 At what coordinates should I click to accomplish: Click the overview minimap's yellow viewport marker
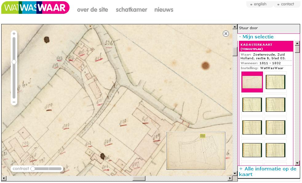click(203, 136)
